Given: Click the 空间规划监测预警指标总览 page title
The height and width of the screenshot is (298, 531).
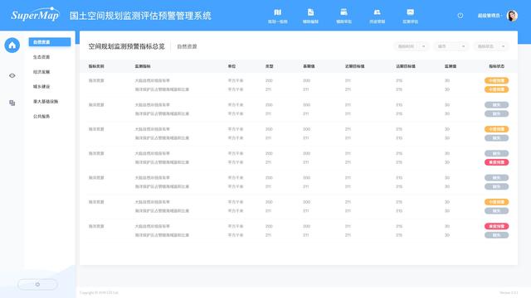Looking at the screenshot, I should 126,46.
